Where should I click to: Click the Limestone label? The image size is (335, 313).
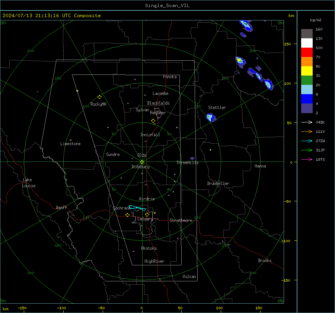[70, 144]
